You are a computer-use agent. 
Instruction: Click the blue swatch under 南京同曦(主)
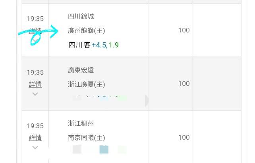point(104,149)
